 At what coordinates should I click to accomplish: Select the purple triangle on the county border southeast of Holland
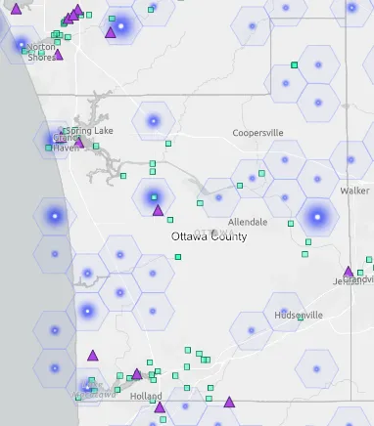(x=229, y=403)
